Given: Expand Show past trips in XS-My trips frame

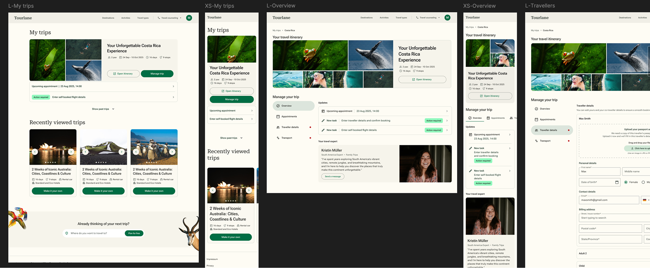Looking at the screenshot, I should coord(231,138).
